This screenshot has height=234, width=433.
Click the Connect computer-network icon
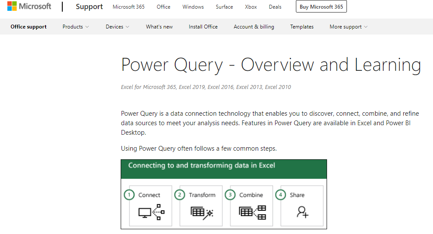coord(151,212)
